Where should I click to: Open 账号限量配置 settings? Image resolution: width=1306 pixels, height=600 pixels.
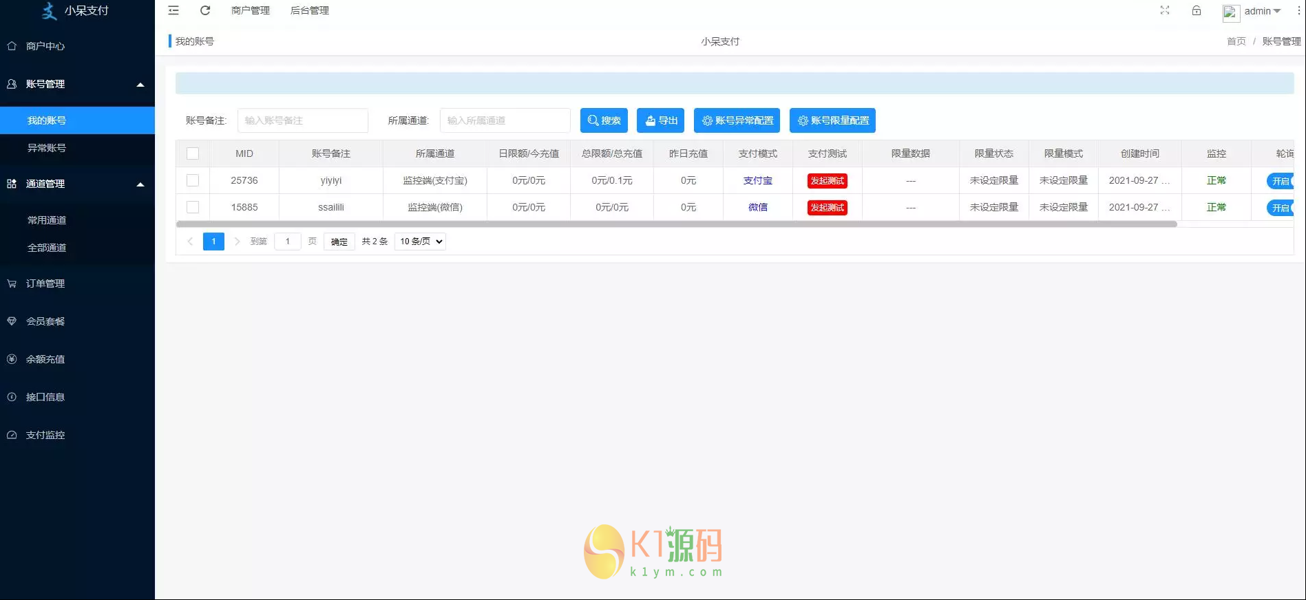click(x=832, y=120)
